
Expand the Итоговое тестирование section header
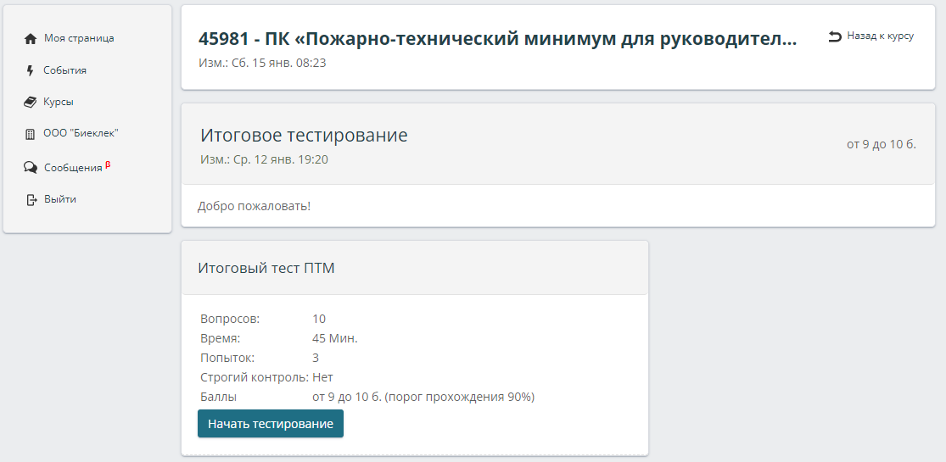[x=304, y=136]
